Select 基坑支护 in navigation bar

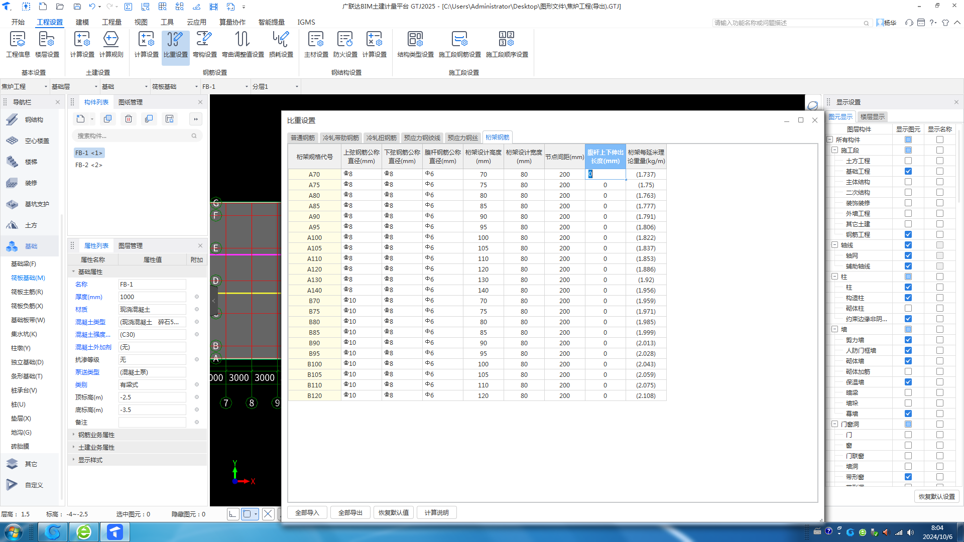[29, 204]
